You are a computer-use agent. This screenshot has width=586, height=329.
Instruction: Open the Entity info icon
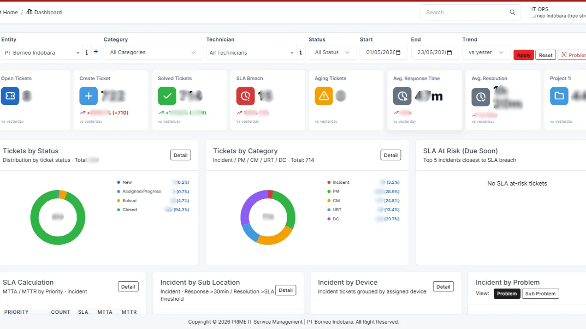[x=87, y=52]
